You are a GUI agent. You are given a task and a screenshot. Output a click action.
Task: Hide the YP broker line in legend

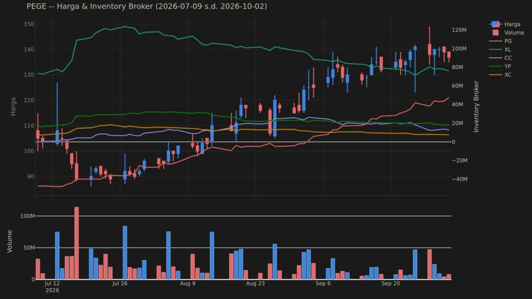(x=500, y=66)
